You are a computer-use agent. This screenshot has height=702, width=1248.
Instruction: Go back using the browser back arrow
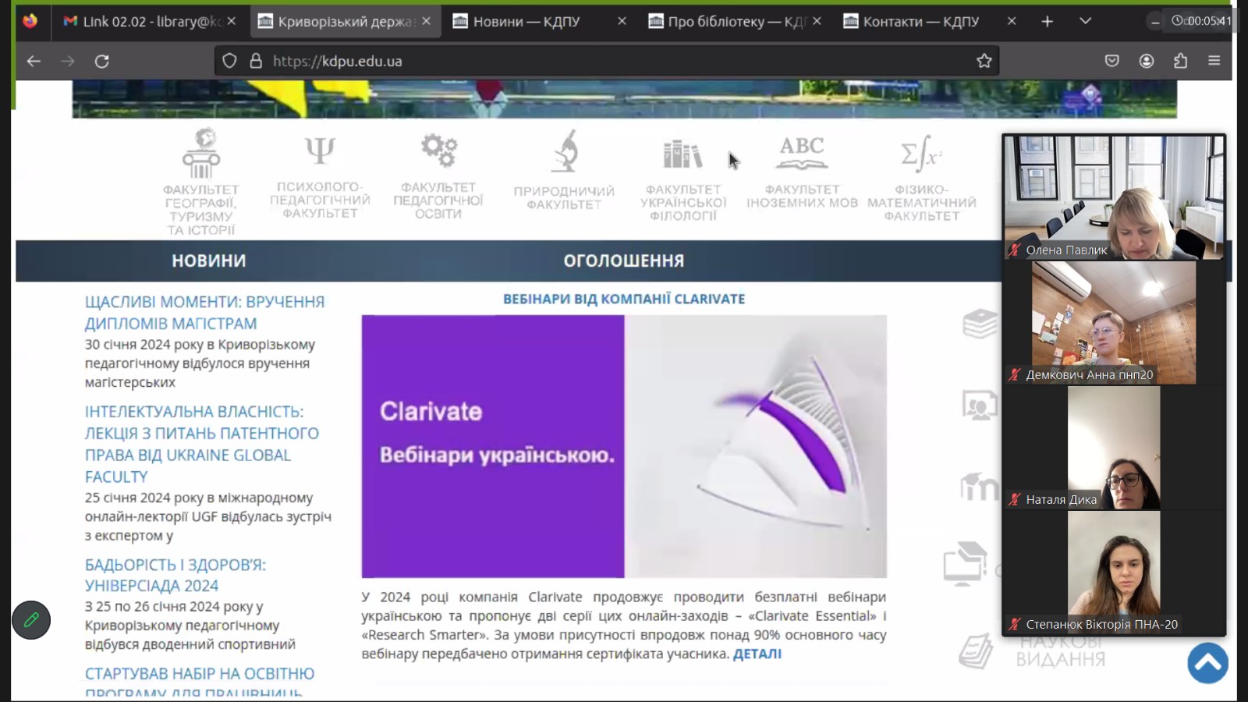pyautogui.click(x=34, y=61)
